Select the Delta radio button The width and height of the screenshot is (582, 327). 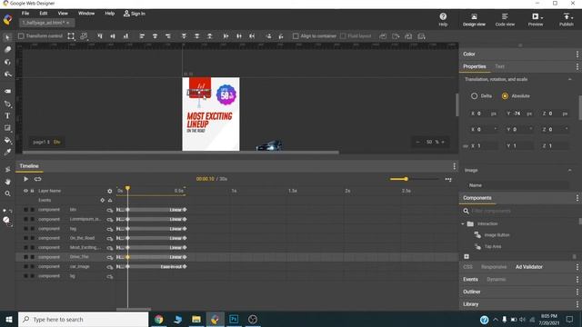(x=474, y=96)
